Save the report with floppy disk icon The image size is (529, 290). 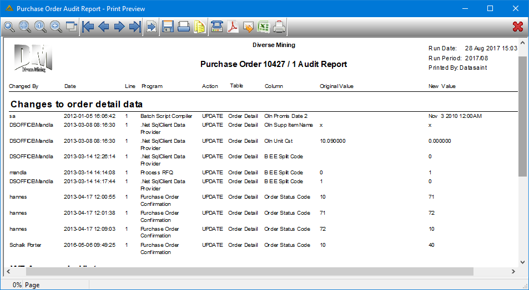click(168, 27)
